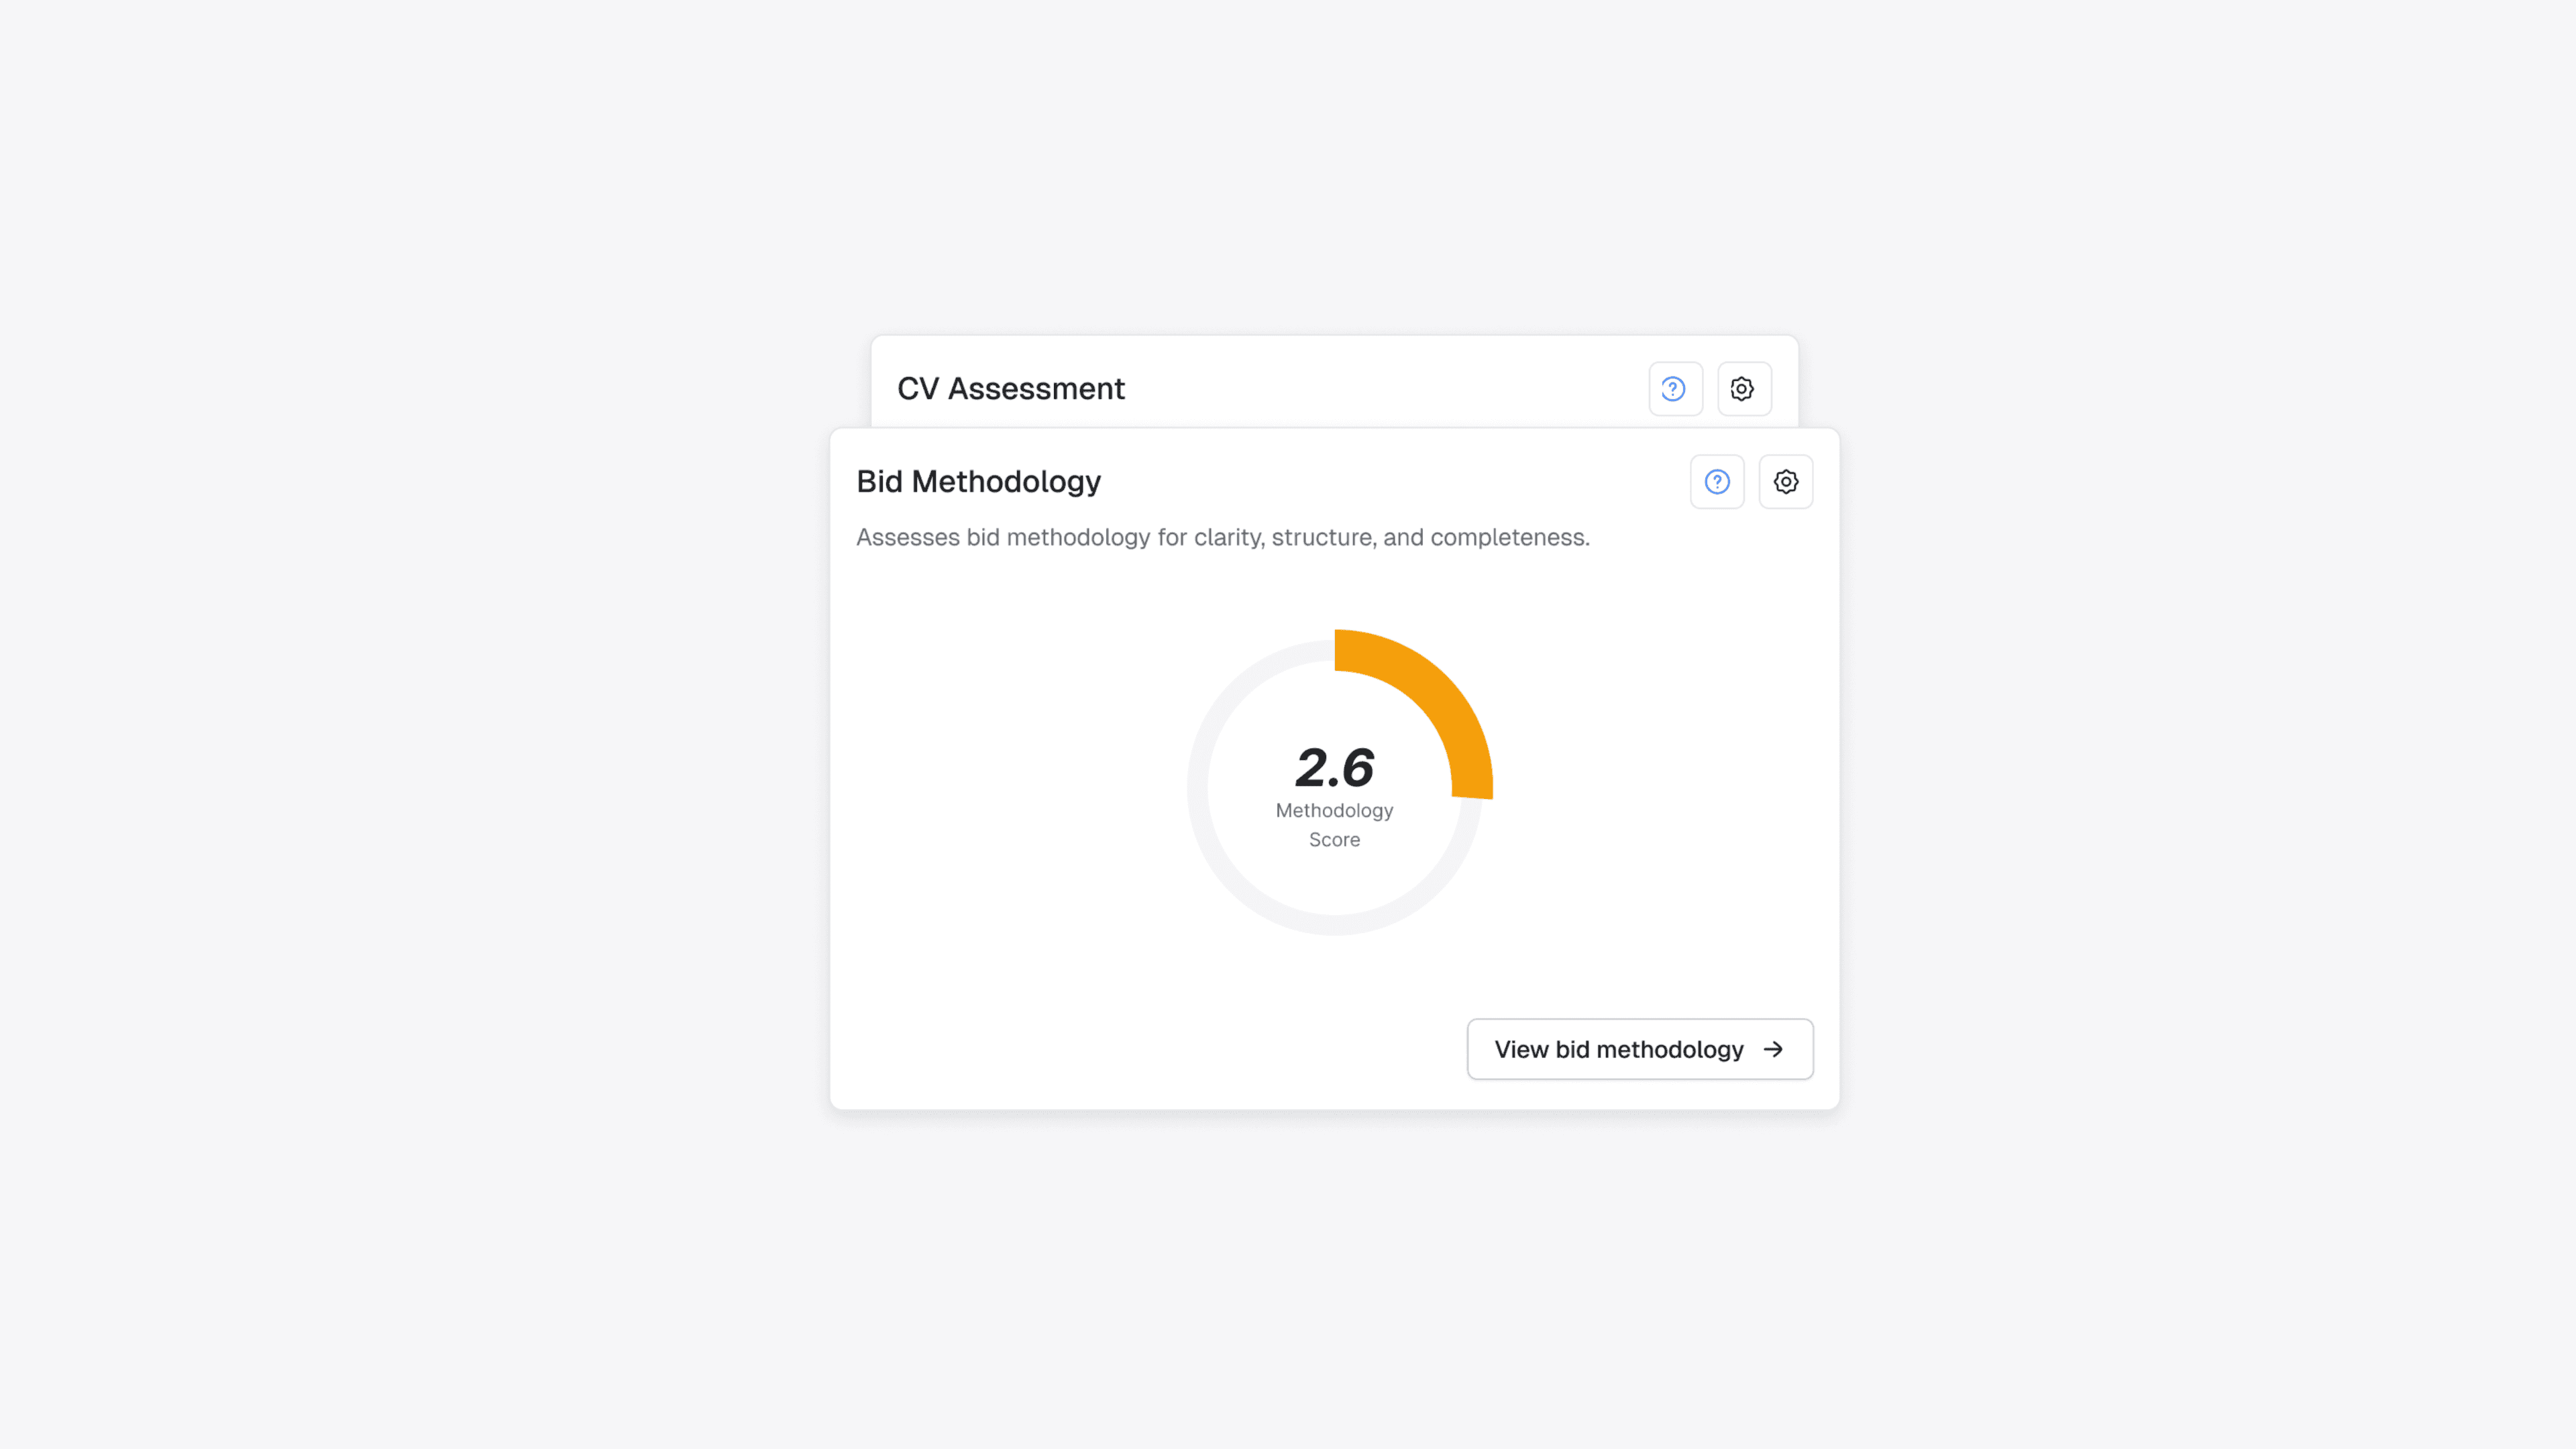Click the "View bid methodology" text label
This screenshot has width=2576, height=1449.
1618,1049
